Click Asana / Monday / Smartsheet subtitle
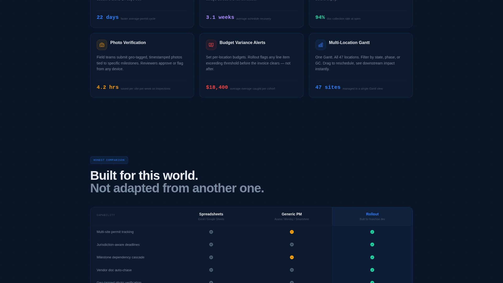This screenshot has width=503, height=283. click(x=292, y=219)
